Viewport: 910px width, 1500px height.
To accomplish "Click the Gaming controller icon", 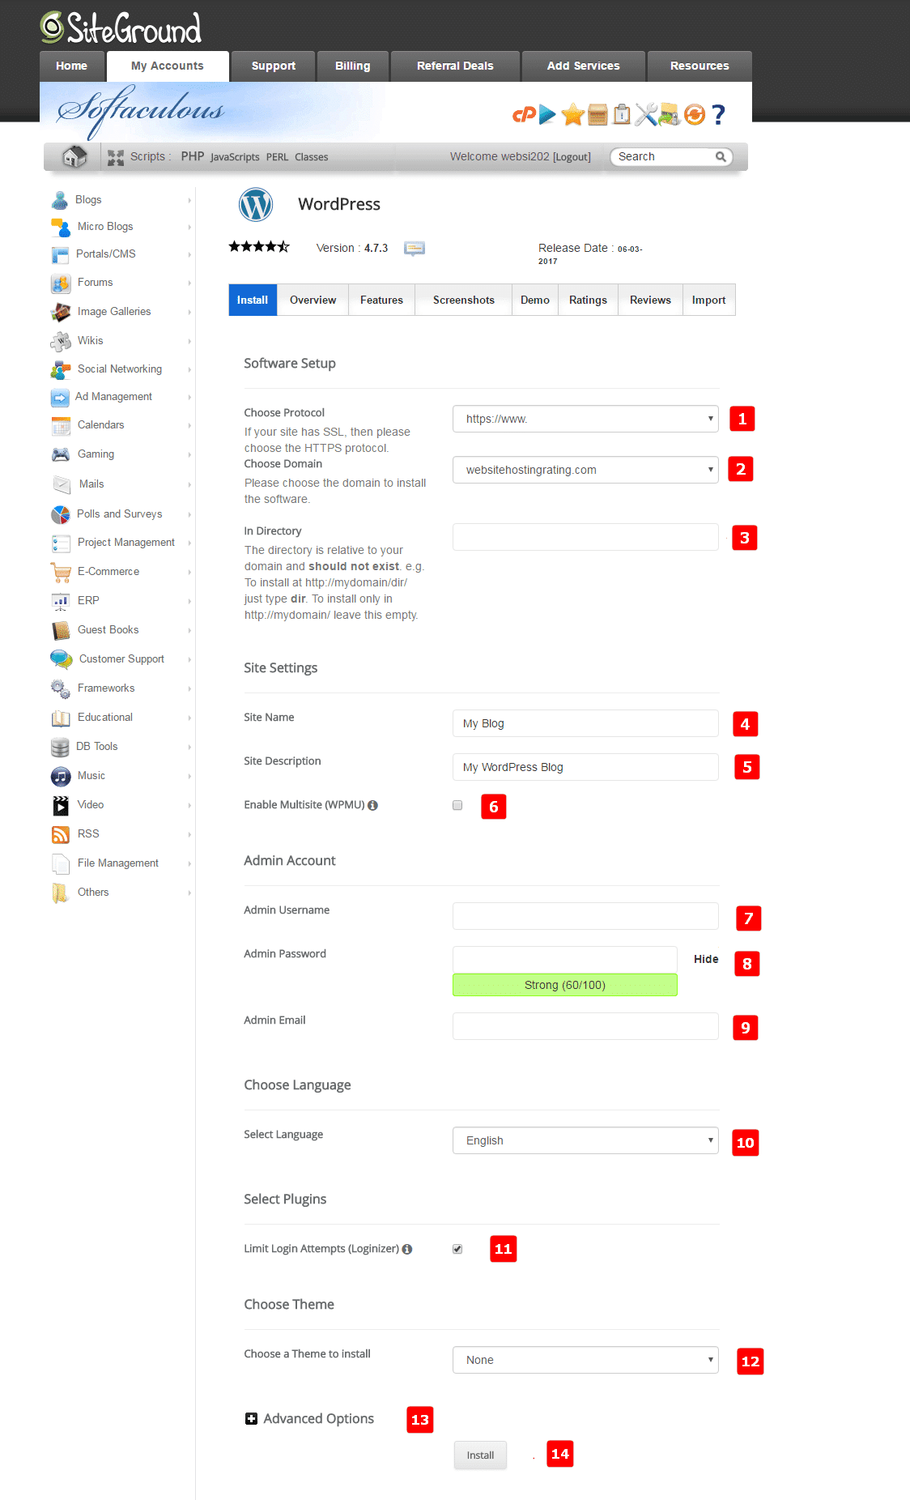I will coord(61,454).
